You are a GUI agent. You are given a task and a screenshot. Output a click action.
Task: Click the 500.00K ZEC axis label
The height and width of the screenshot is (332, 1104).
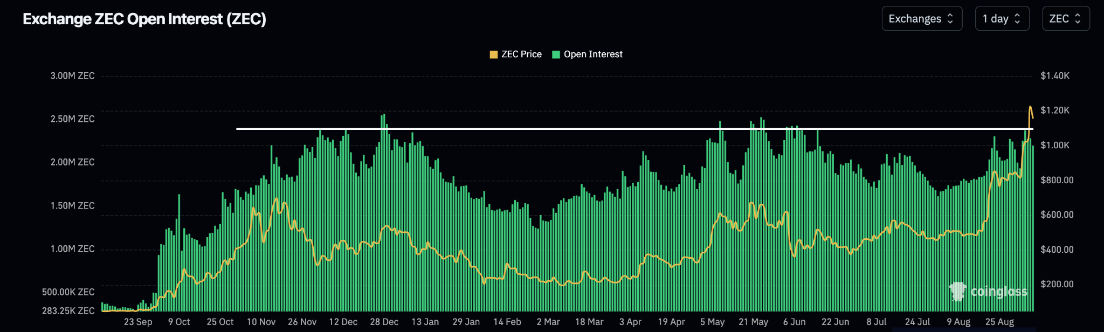[68, 292]
